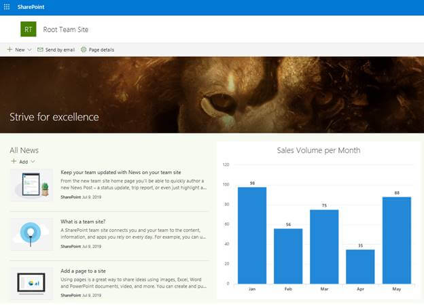Click the Feb axis label

pyautogui.click(x=288, y=289)
